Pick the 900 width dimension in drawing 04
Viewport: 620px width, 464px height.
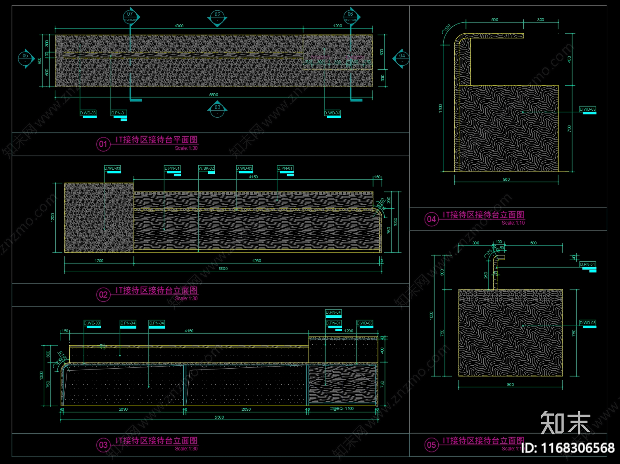506,180
